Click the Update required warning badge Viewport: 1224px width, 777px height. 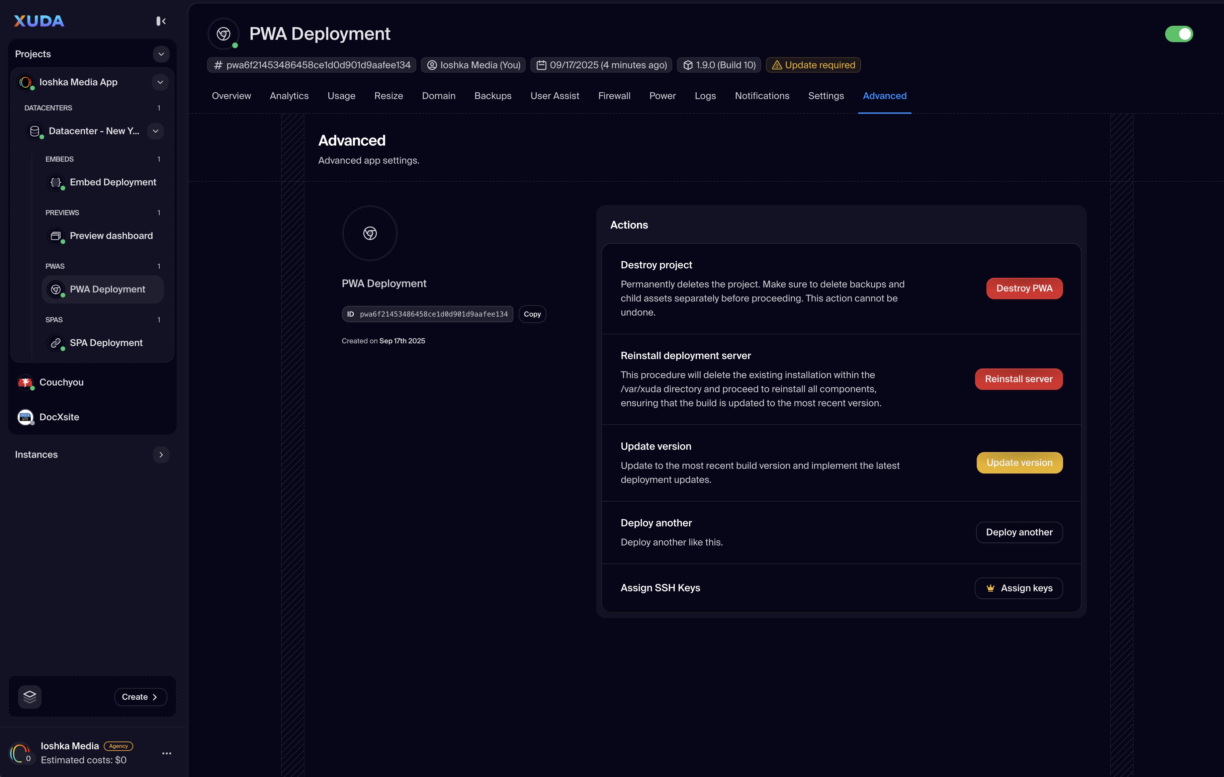[813, 65]
